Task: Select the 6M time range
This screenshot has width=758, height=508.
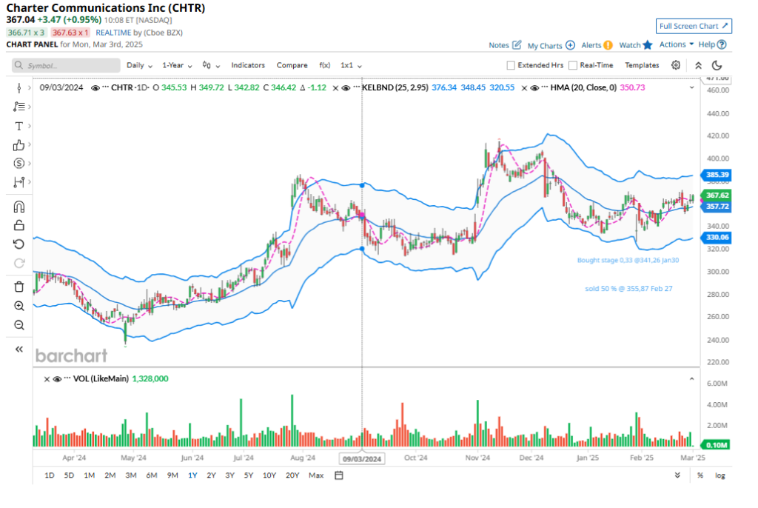Action: (x=151, y=475)
